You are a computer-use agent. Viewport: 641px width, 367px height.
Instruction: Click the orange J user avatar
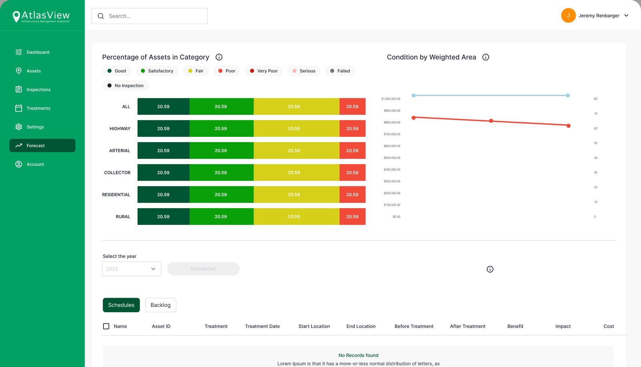568,16
